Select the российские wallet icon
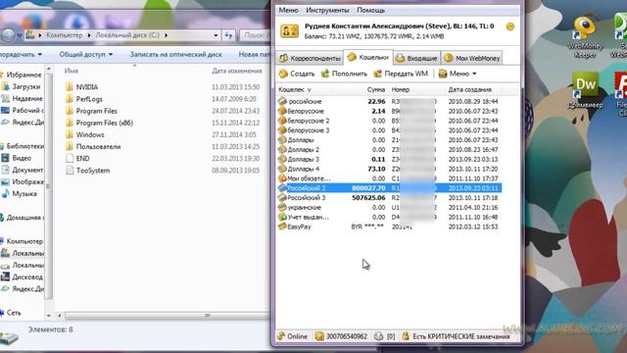 point(283,101)
